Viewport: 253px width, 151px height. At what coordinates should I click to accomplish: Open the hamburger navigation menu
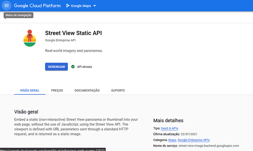coord(7,5)
